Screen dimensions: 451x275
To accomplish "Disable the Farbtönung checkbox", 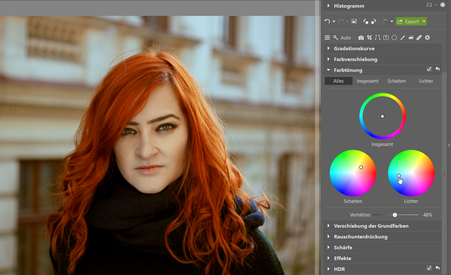I will tap(429, 69).
